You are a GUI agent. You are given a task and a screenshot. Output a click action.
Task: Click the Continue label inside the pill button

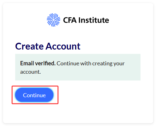click(34, 95)
